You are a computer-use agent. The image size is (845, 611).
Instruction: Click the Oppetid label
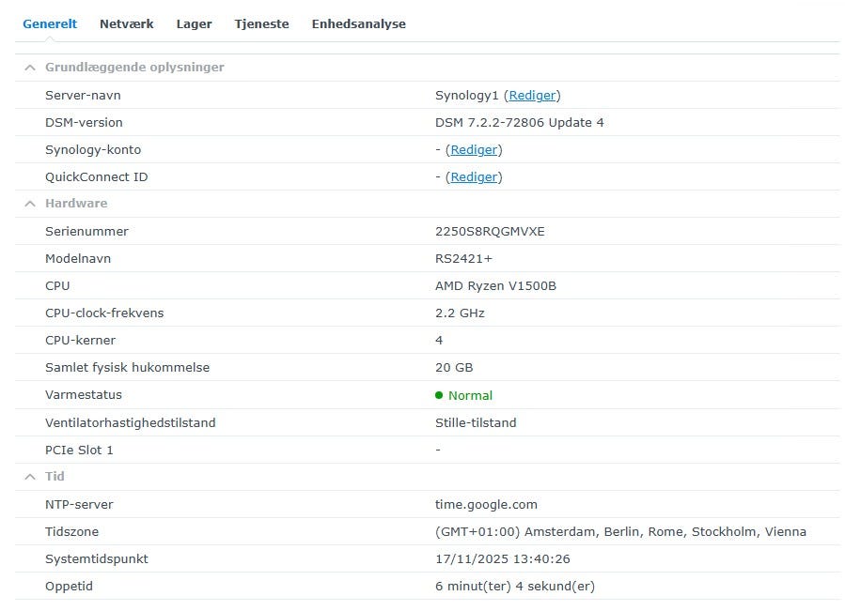pos(69,587)
